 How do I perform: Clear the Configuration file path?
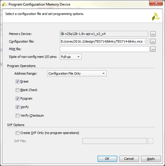(146, 41)
